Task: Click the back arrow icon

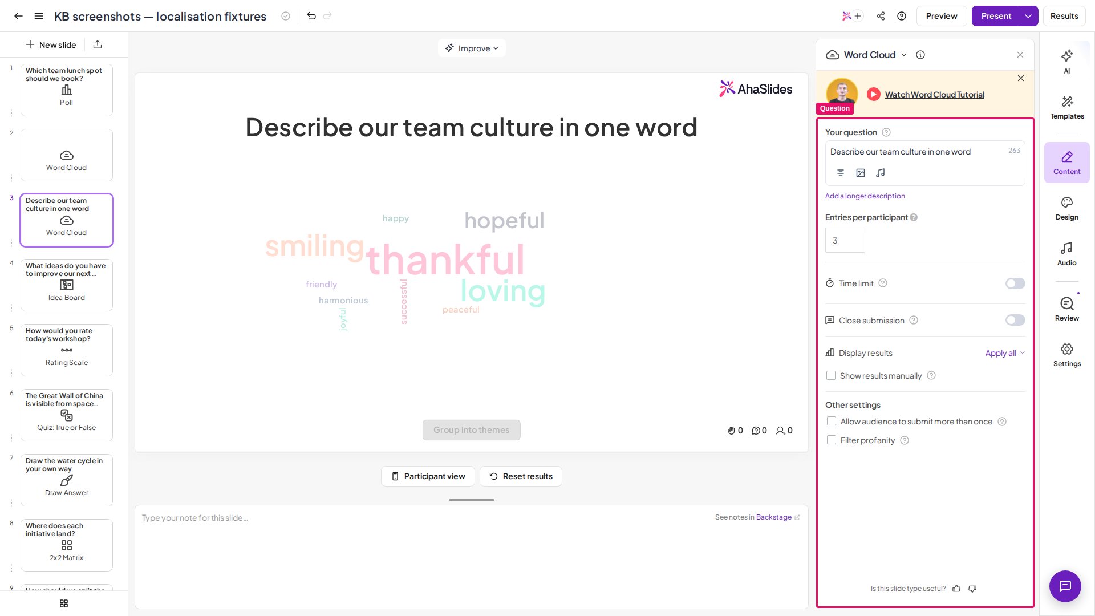Action: click(x=18, y=16)
